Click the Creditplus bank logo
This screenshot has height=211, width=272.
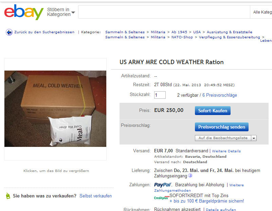[x=162, y=198]
